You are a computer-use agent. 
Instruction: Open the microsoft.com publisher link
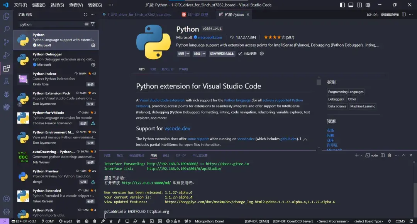(210, 37)
